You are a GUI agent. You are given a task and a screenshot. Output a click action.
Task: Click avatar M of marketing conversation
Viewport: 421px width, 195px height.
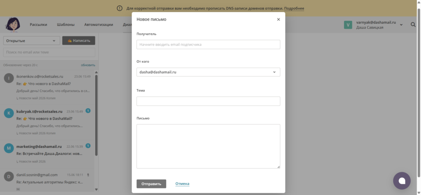(x=9, y=148)
